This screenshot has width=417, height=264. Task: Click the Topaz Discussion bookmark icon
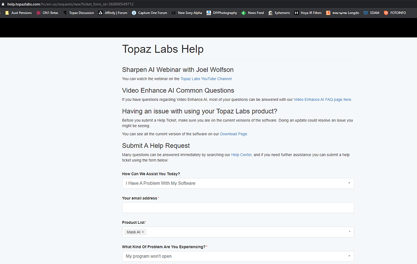[65, 13]
